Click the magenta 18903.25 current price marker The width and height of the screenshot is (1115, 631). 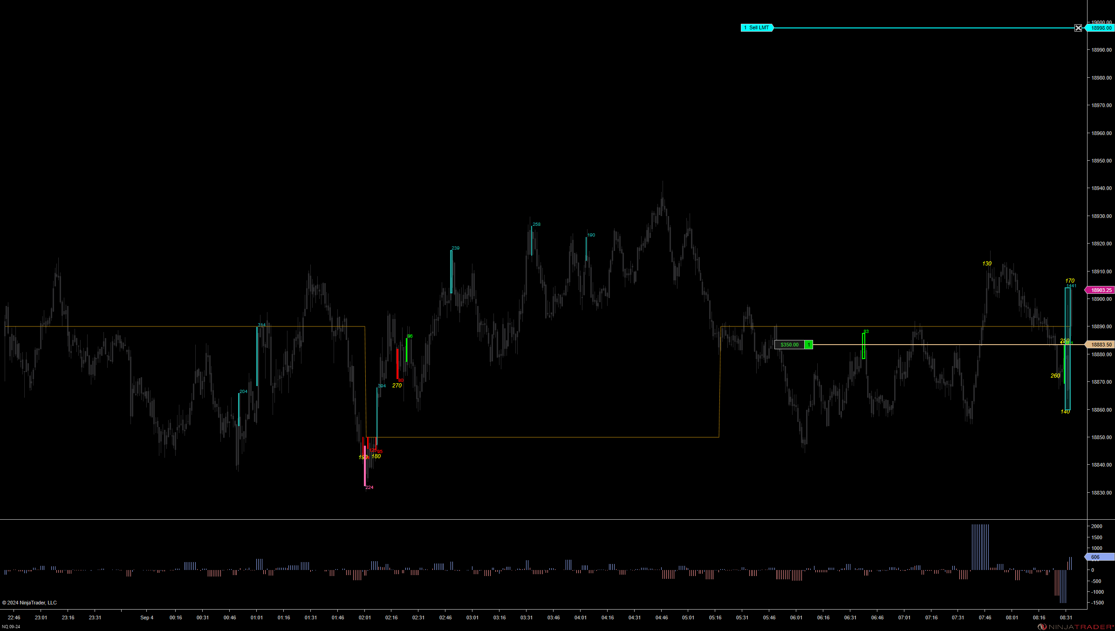(1101, 290)
